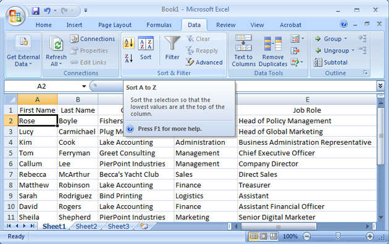Click Remove Duplicates
The height and width of the screenshot is (244, 389).
273,51
